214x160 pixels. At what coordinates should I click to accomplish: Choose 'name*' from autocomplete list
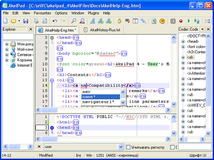pos(101,97)
